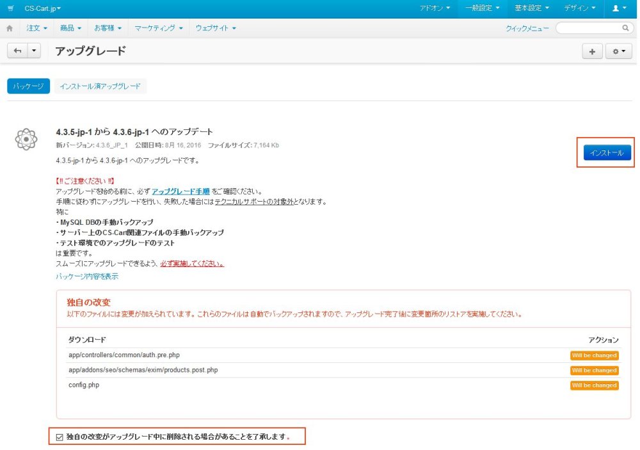Screen dimensions: 640x450
Task: Expand the ウェブサイト menu
Action: point(216,28)
